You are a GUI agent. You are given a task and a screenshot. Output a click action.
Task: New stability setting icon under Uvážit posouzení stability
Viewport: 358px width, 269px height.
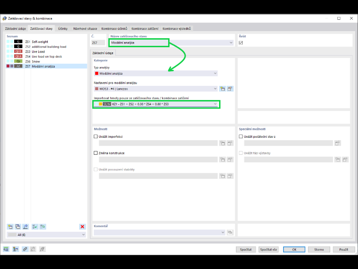222,176
